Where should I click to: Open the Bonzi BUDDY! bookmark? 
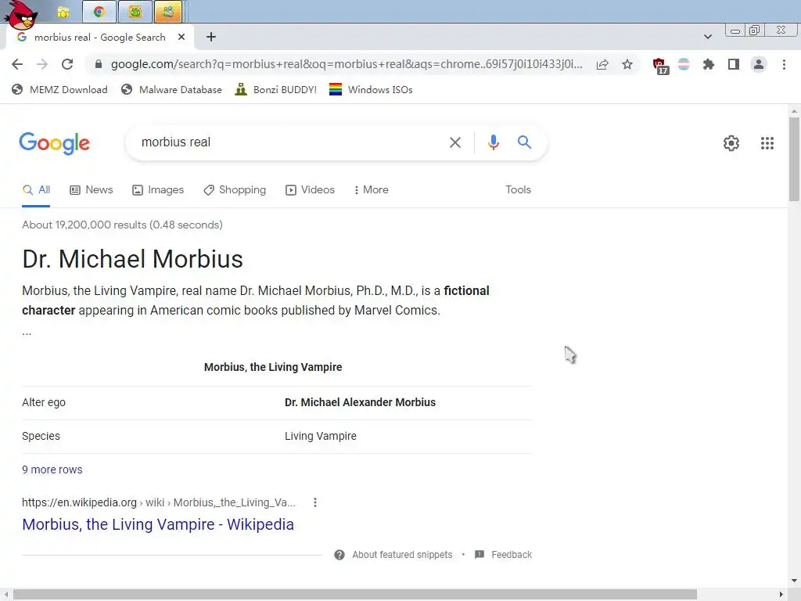[x=276, y=90]
